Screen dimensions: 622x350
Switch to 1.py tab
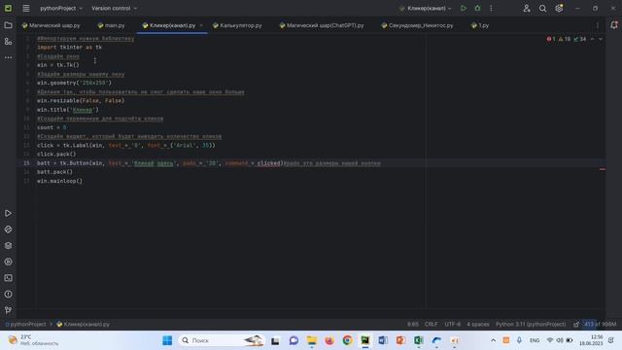coord(480,25)
